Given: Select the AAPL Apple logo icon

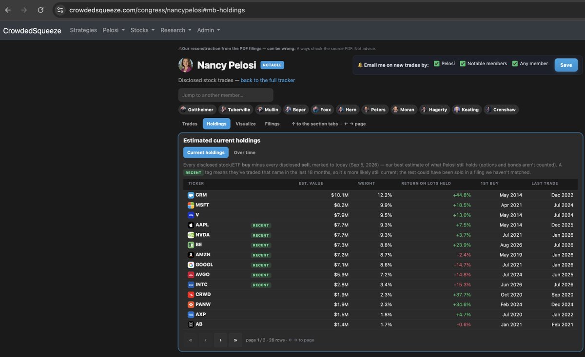Looking at the screenshot, I should click(x=191, y=225).
